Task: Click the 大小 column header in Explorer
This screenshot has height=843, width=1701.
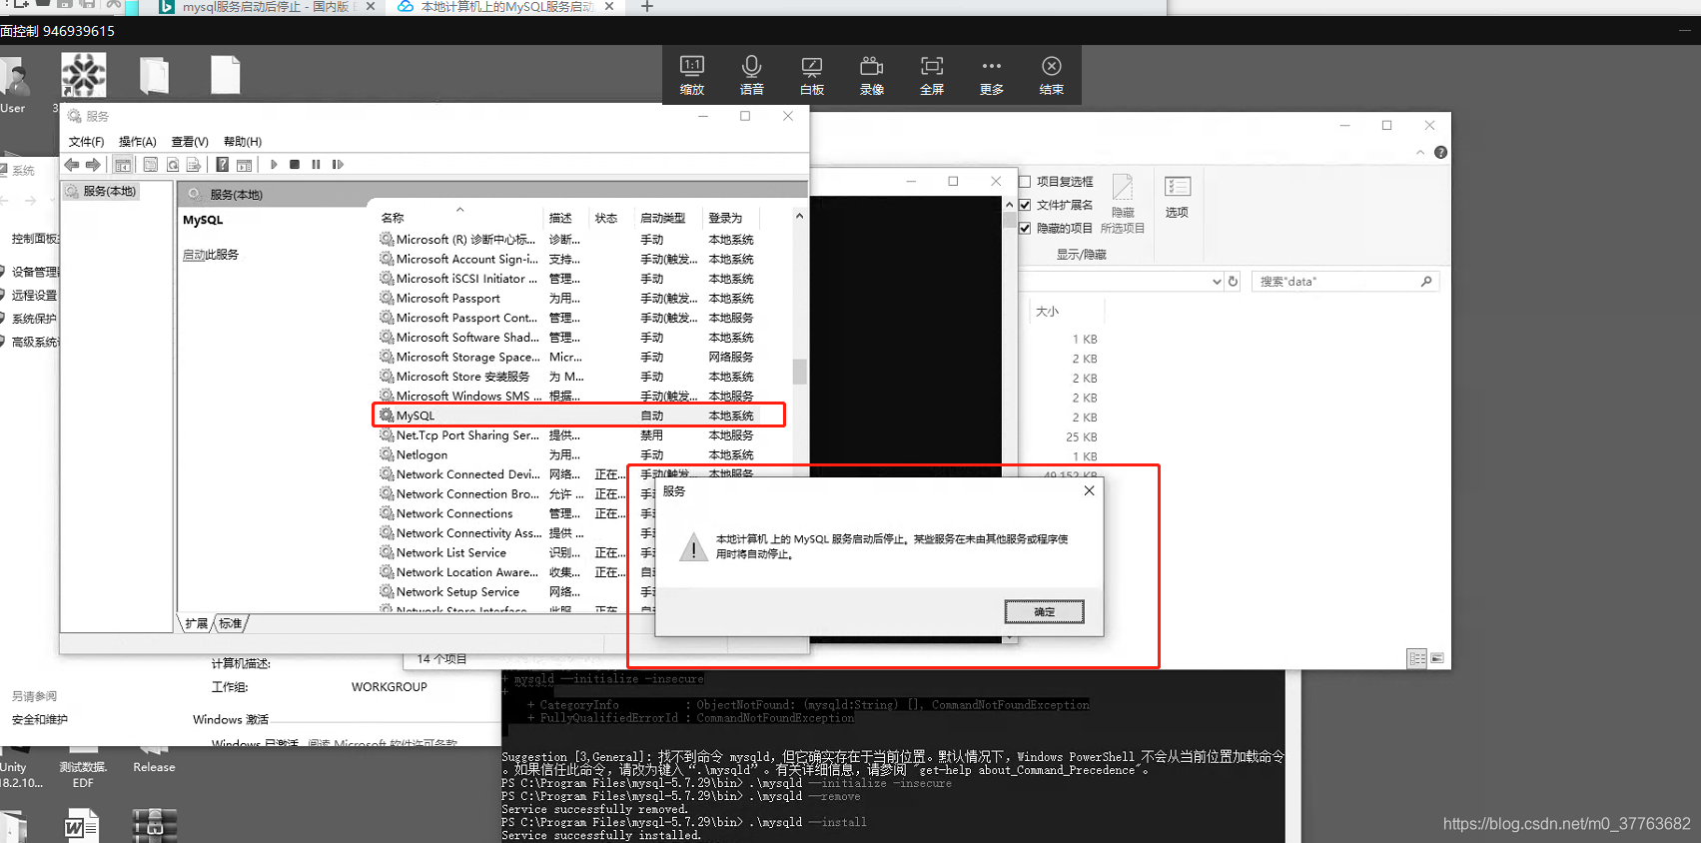Action: (1066, 312)
